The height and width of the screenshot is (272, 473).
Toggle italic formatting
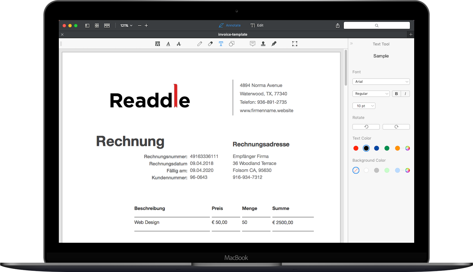[405, 94]
